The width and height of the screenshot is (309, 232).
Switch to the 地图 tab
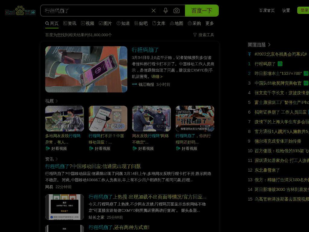click(x=177, y=24)
